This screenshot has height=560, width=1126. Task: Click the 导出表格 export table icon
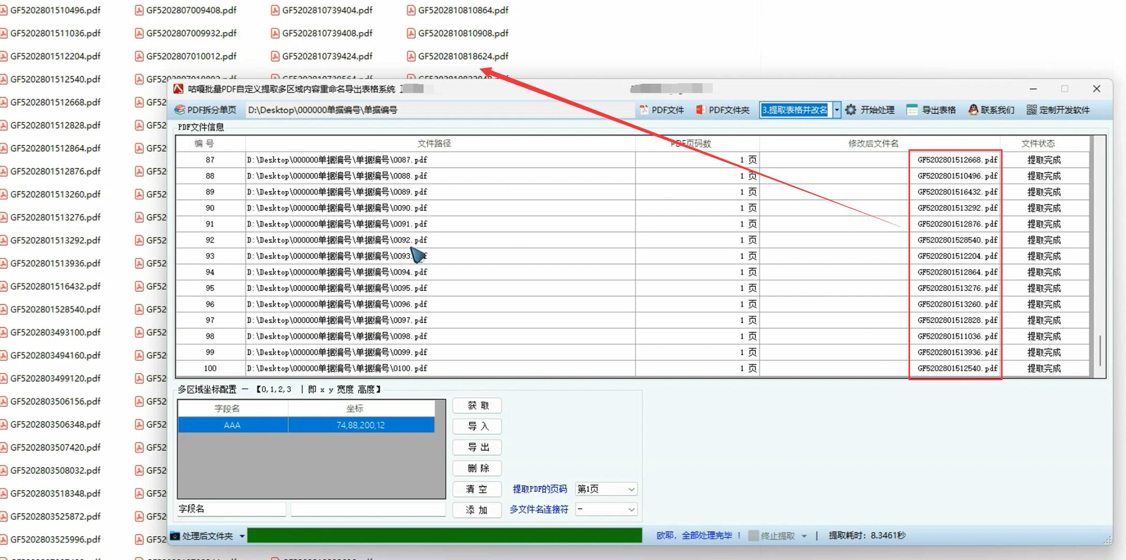click(912, 110)
